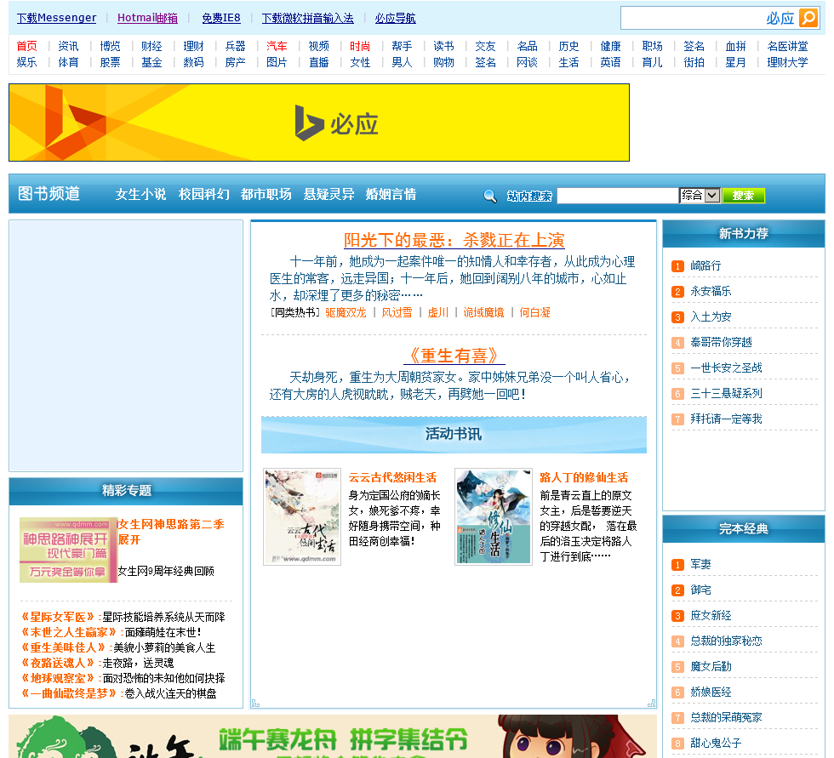This screenshot has width=834, height=758.
Task: Open new book 崎路行
Action: (705, 265)
